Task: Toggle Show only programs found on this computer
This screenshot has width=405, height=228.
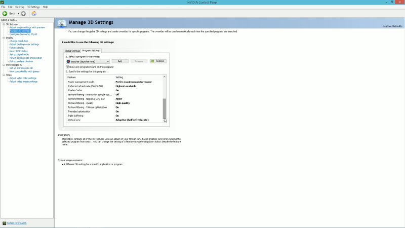Action: 67,67
